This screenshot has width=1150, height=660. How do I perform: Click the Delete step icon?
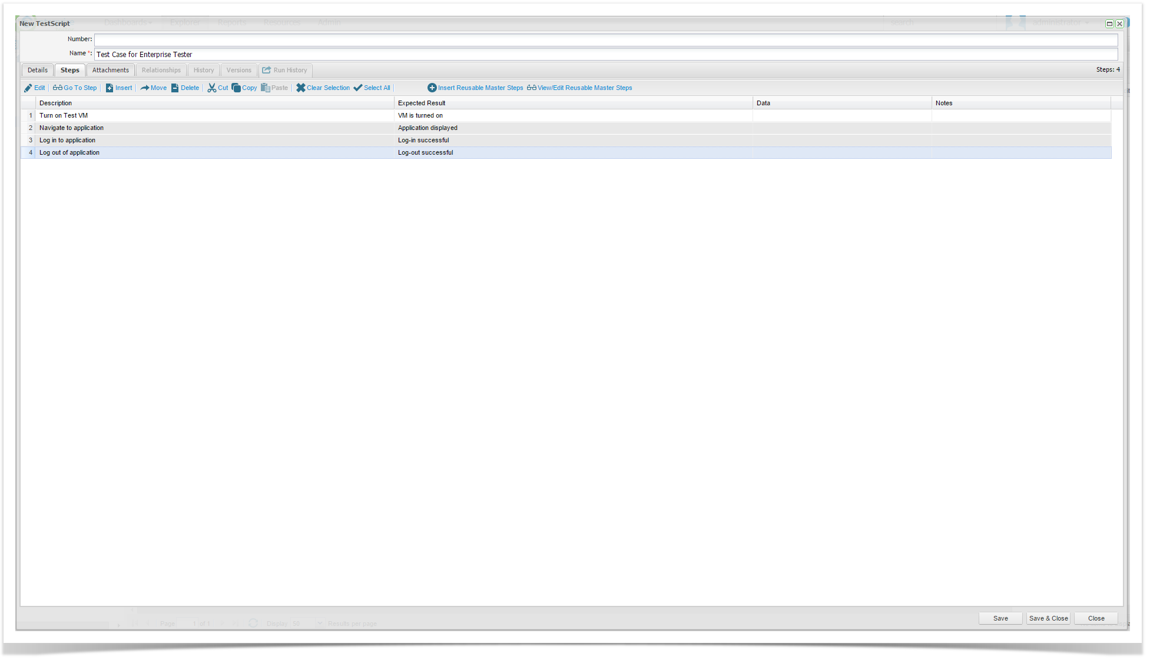[175, 88]
